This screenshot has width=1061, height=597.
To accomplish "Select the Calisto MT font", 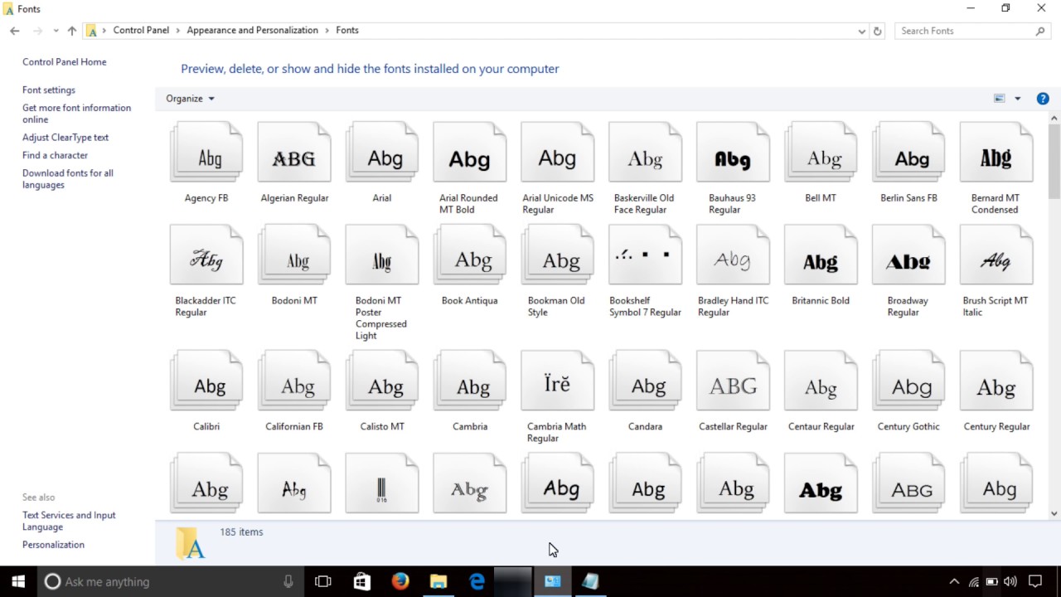I will 382,381.
